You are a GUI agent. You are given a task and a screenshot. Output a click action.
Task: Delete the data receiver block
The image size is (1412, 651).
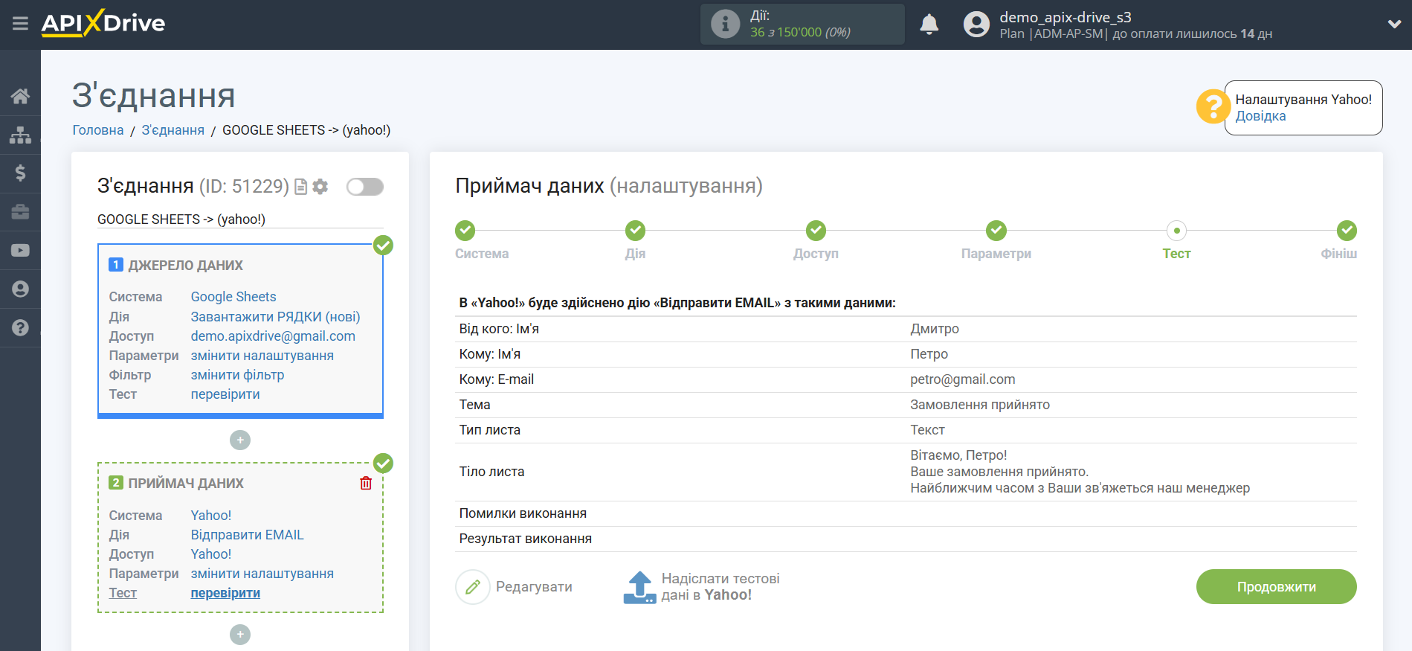(x=366, y=483)
